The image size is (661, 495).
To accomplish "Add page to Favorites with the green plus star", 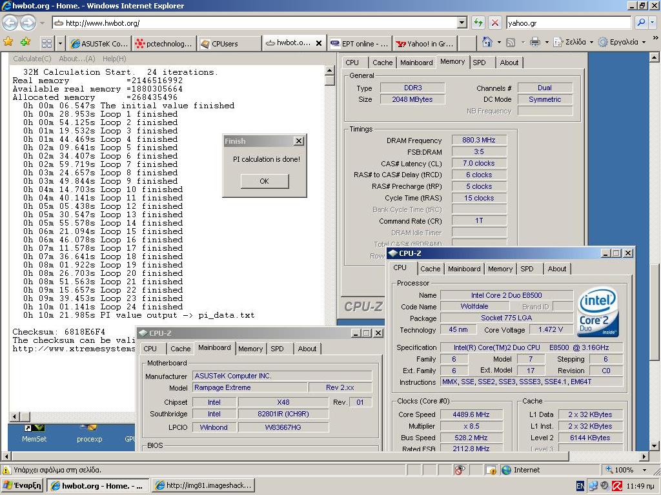I will pyautogui.click(x=26, y=42).
